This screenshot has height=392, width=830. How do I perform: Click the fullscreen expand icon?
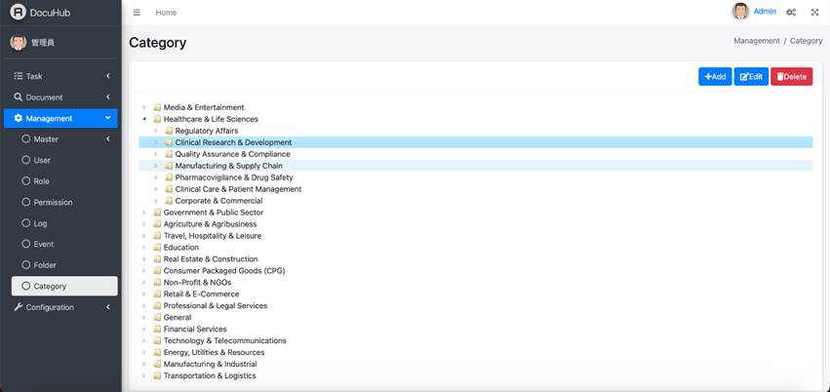(x=814, y=12)
